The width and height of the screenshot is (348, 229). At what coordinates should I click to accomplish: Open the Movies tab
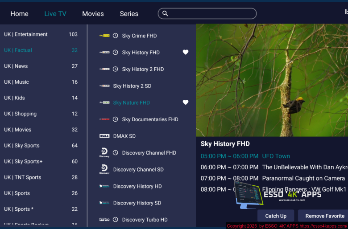tap(93, 14)
